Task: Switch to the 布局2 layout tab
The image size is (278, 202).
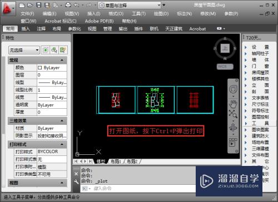Action: pos(132,161)
